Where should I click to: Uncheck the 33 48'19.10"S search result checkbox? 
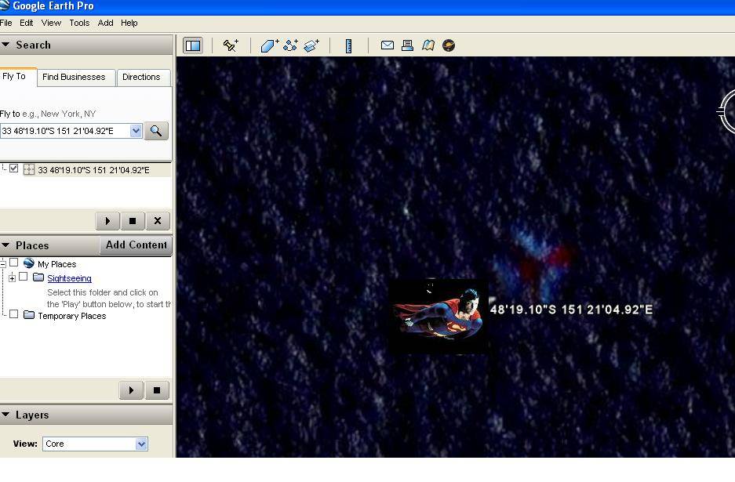13,169
